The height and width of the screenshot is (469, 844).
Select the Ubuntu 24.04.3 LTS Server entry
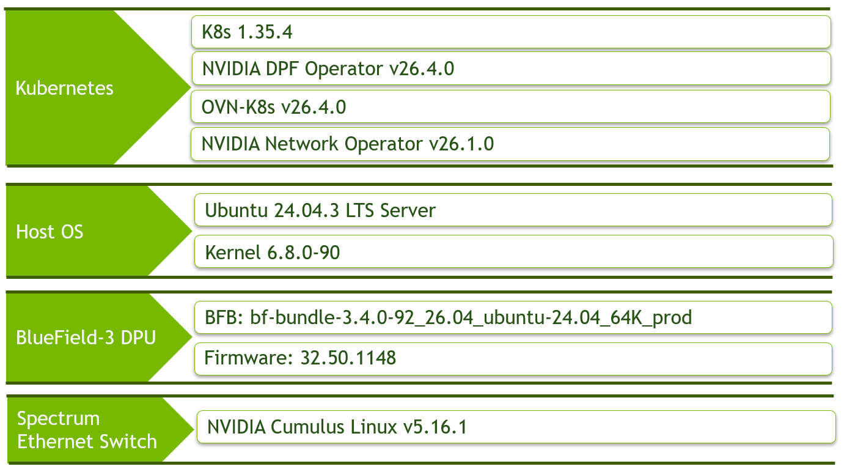pos(513,210)
